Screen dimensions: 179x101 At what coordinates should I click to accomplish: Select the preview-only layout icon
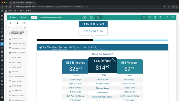tap(99, 17)
